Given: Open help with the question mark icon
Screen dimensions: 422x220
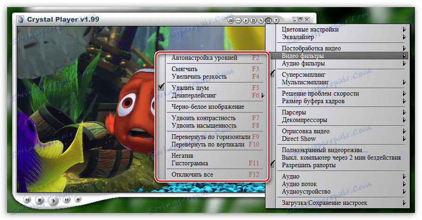Looking at the screenshot, I should tap(276, 20).
